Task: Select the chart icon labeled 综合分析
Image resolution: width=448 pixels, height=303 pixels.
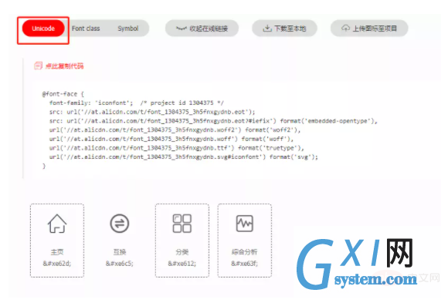Action: (x=245, y=224)
